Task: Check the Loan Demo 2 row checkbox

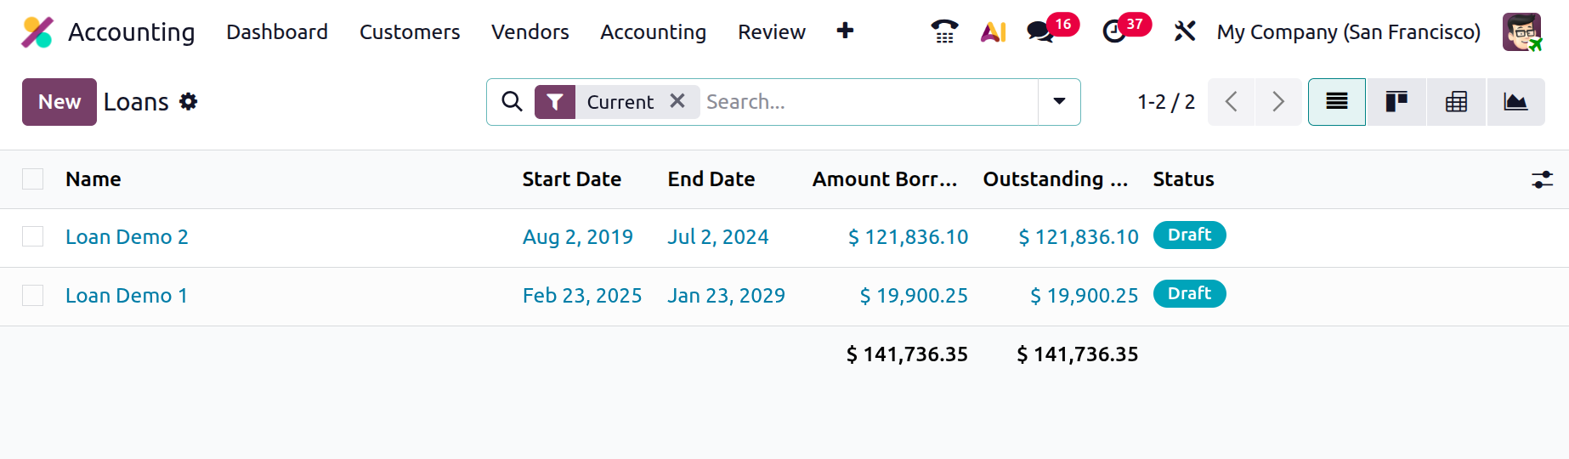Action: pos(33,237)
